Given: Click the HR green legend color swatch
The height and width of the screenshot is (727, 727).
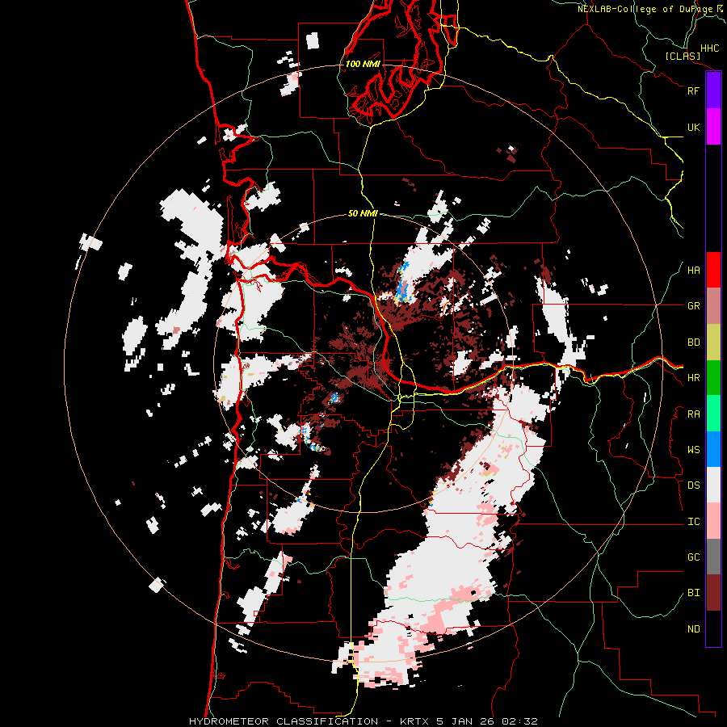Looking at the screenshot, I should coord(713,377).
